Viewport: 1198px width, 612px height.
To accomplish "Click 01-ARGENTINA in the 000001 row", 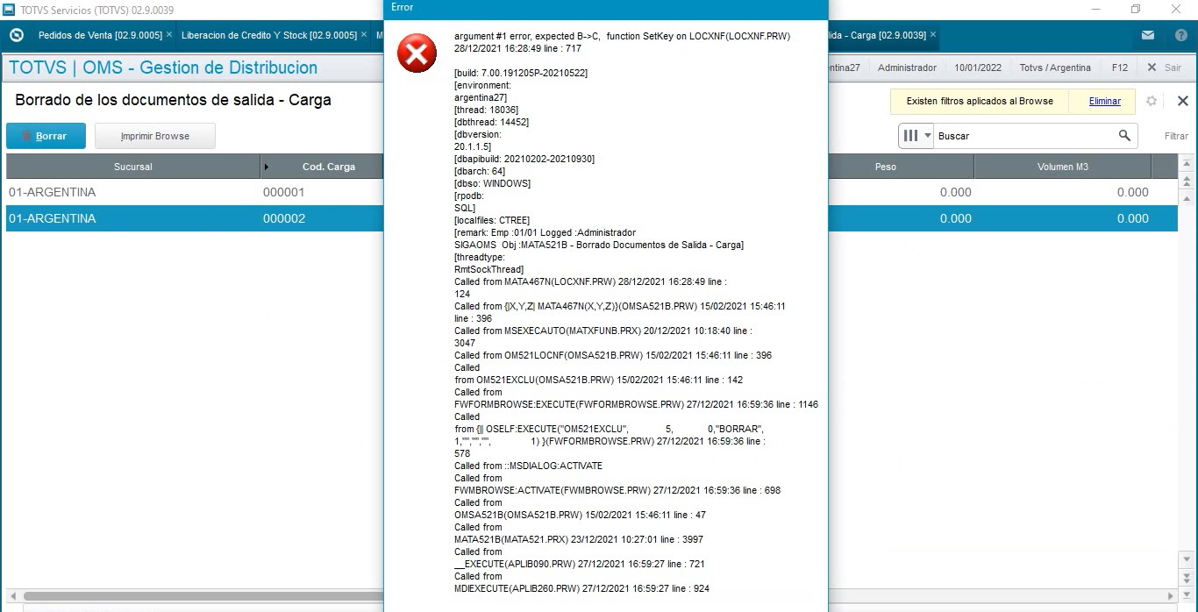I will click(52, 192).
